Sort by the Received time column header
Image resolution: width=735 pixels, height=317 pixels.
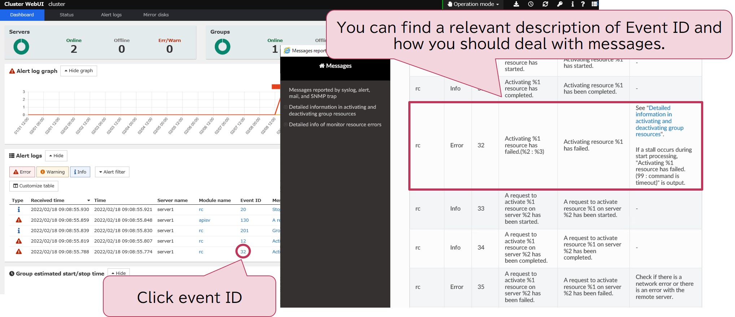(x=48, y=200)
